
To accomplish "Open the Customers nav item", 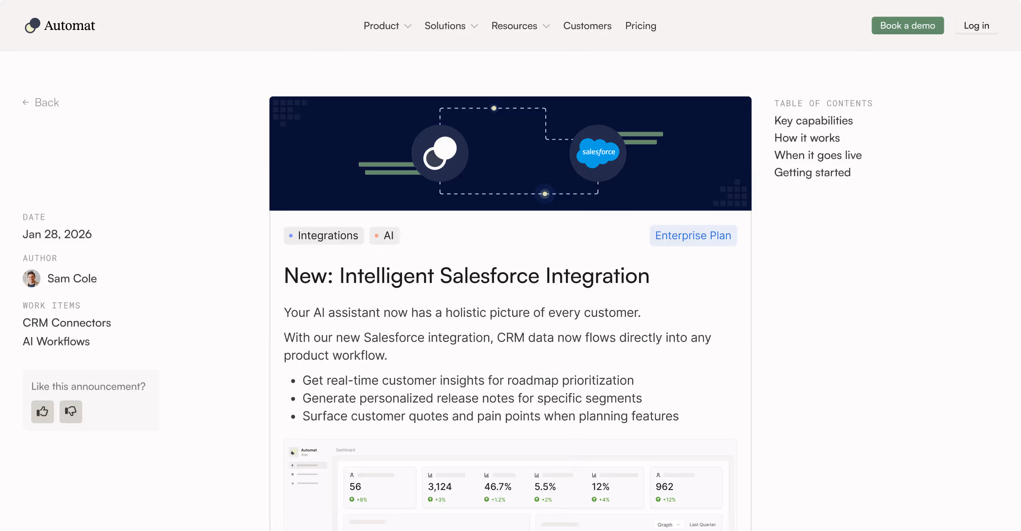I will point(587,26).
